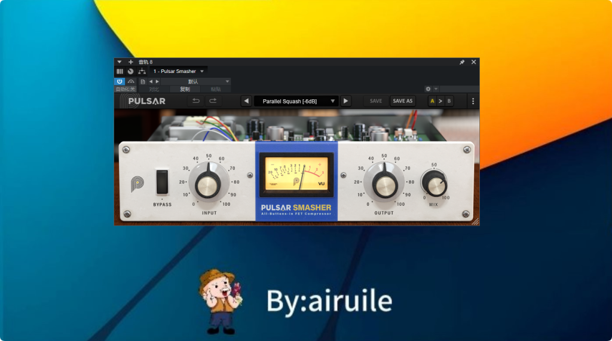
Task: Open the 默认 host preset dropdown
Action: (x=196, y=81)
